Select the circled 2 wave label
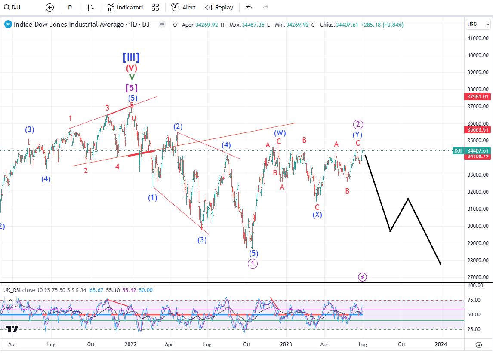493x353 pixels. (358, 124)
